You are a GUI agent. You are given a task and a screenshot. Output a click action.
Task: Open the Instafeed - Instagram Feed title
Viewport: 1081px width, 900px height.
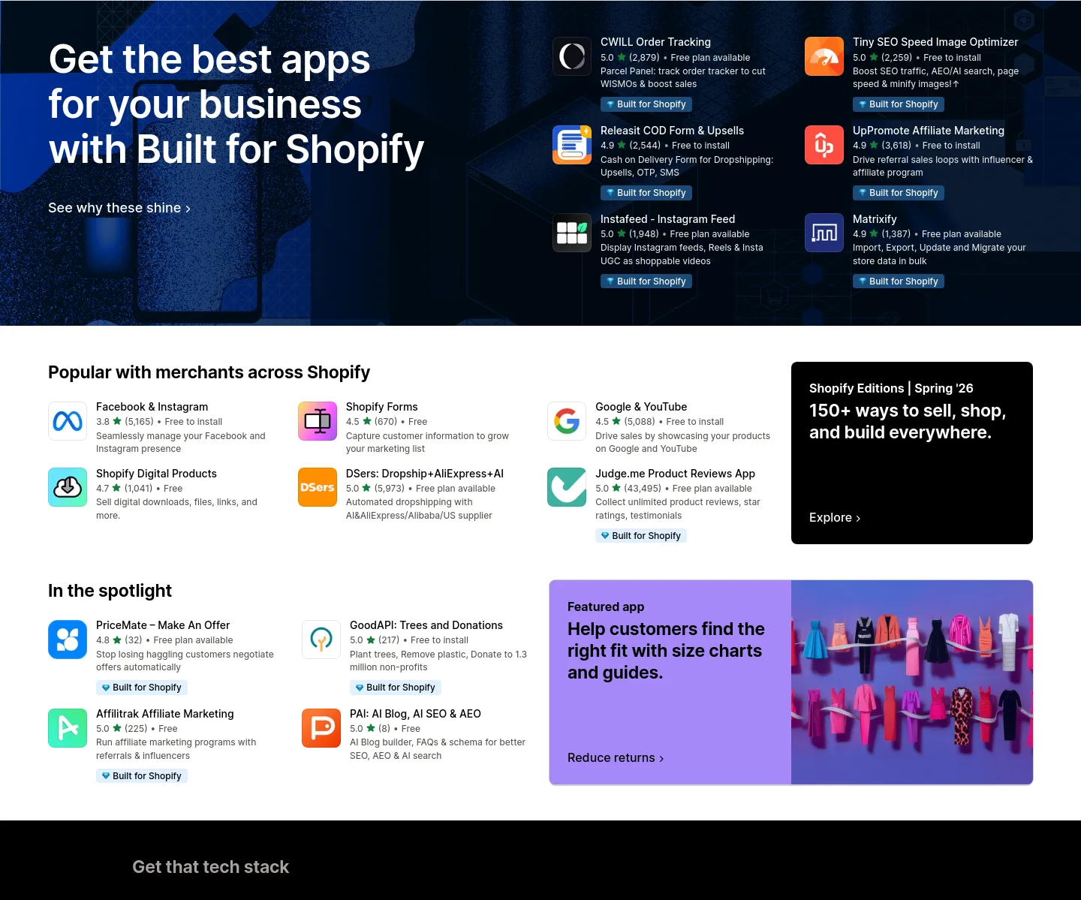point(667,219)
